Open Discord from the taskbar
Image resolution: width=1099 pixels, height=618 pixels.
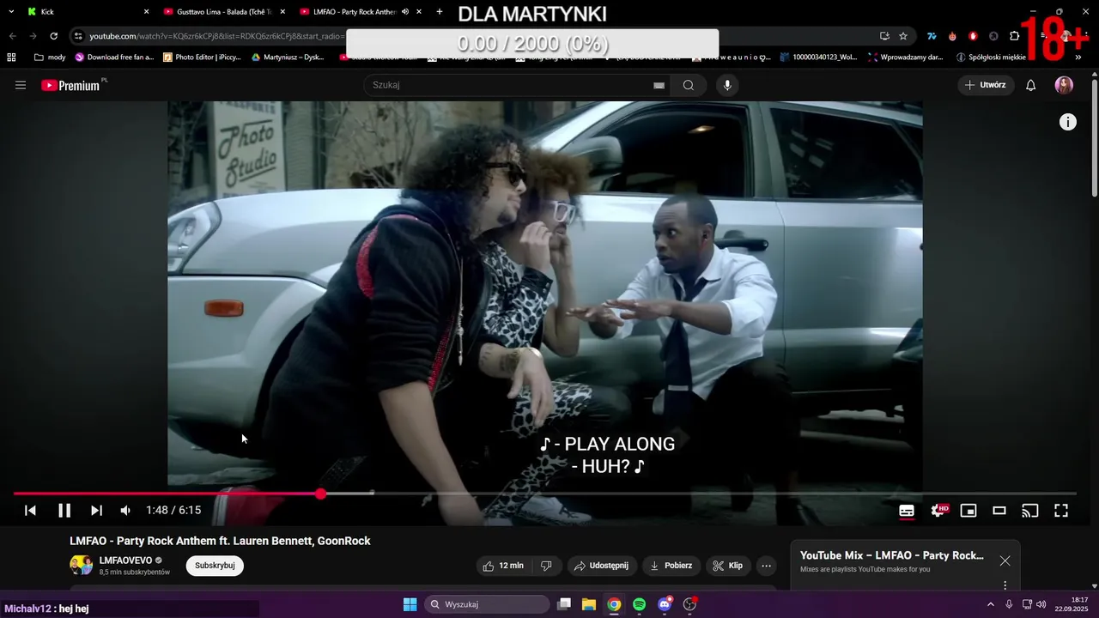pos(665,604)
